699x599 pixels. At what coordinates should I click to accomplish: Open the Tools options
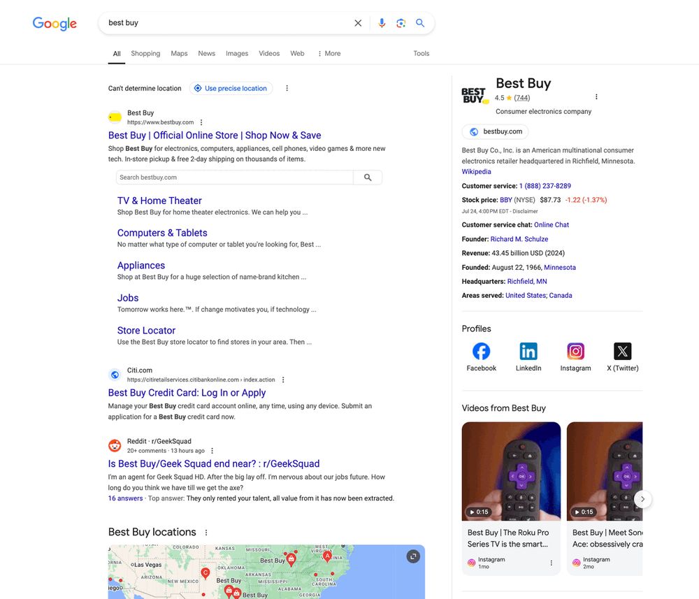coord(421,54)
